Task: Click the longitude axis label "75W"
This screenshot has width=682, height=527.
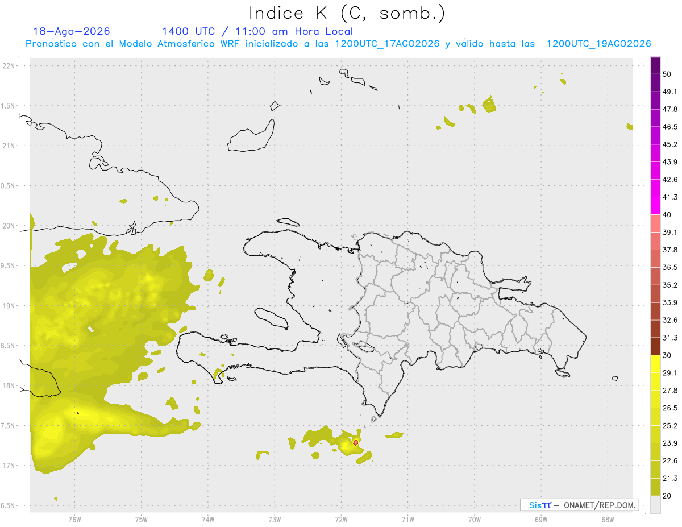Action: pos(141,520)
